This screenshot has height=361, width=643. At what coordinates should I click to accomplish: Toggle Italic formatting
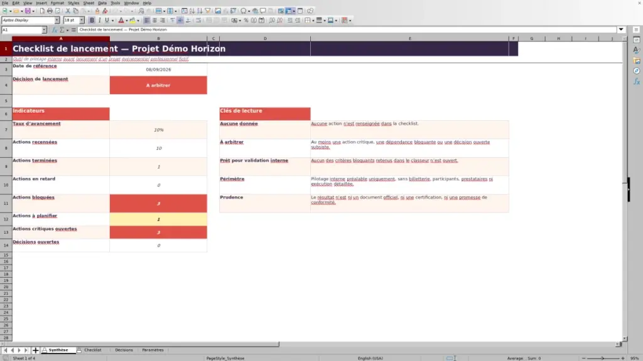point(99,21)
